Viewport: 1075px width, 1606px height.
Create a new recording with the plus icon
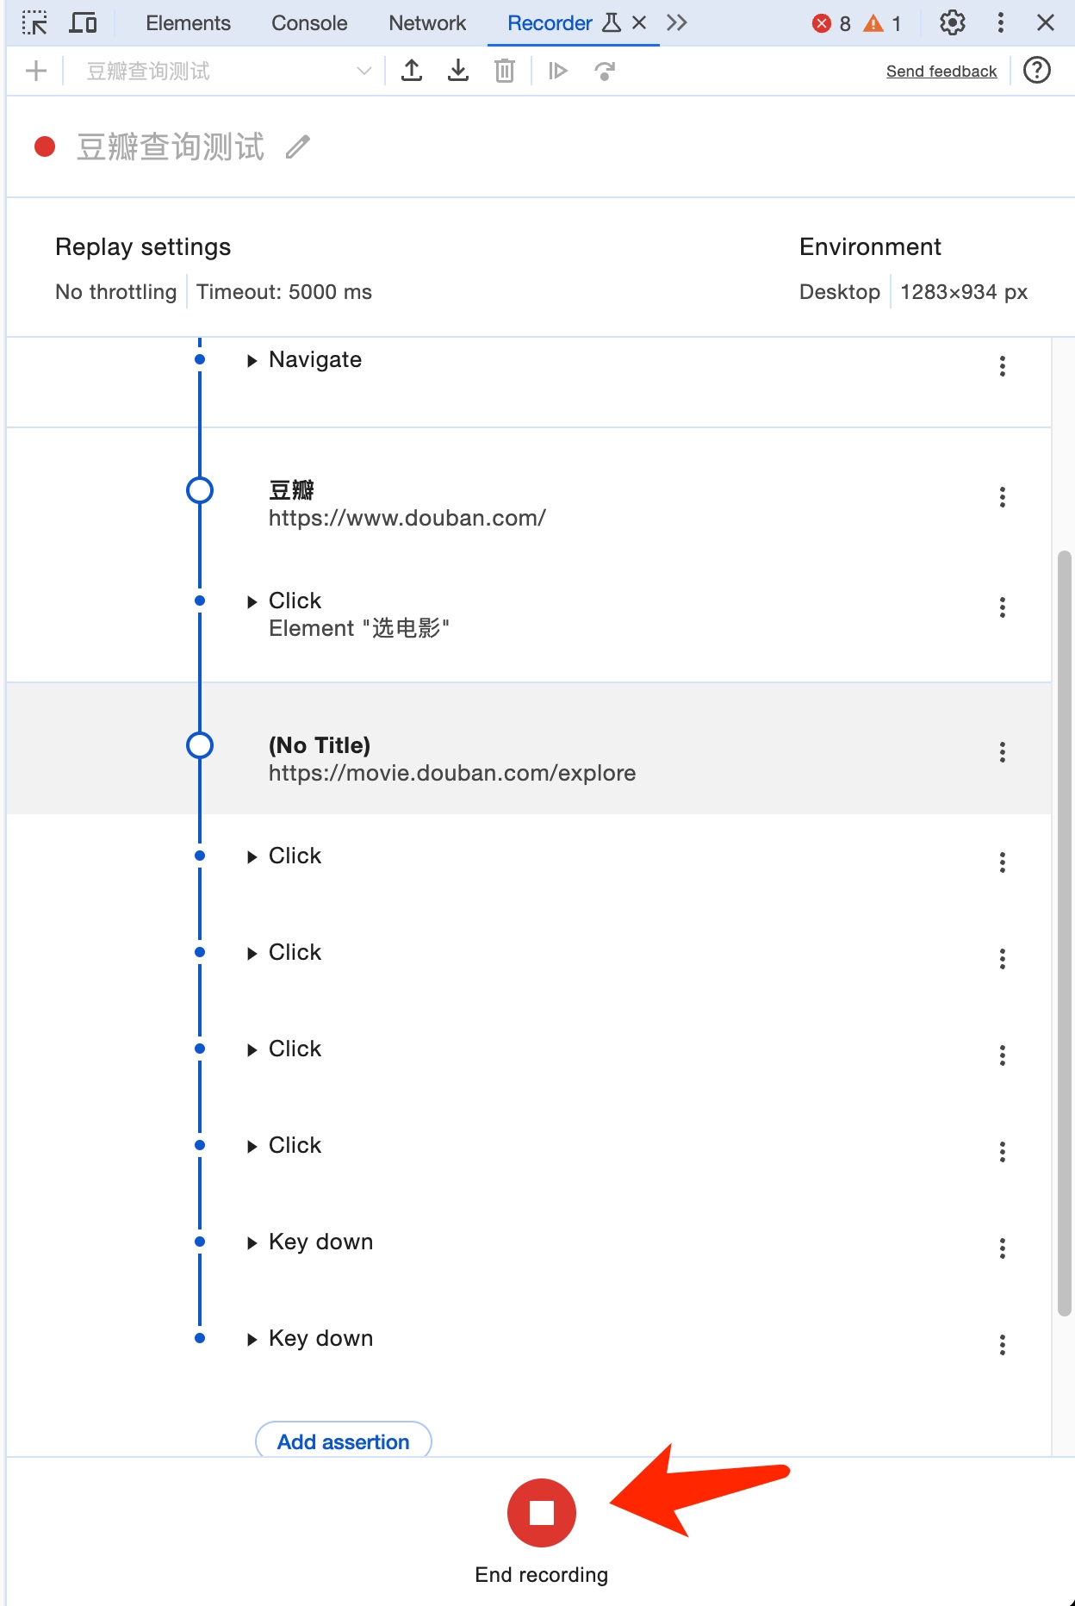click(x=36, y=71)
